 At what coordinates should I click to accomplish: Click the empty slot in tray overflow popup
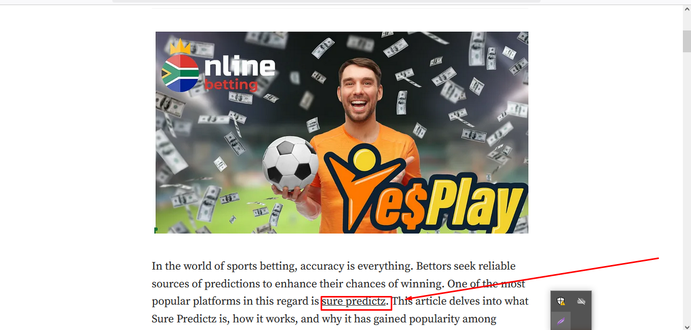tap(581, 321)
